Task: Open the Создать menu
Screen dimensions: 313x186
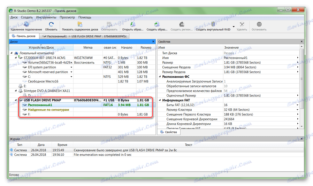Action: [x=27, y=17]
